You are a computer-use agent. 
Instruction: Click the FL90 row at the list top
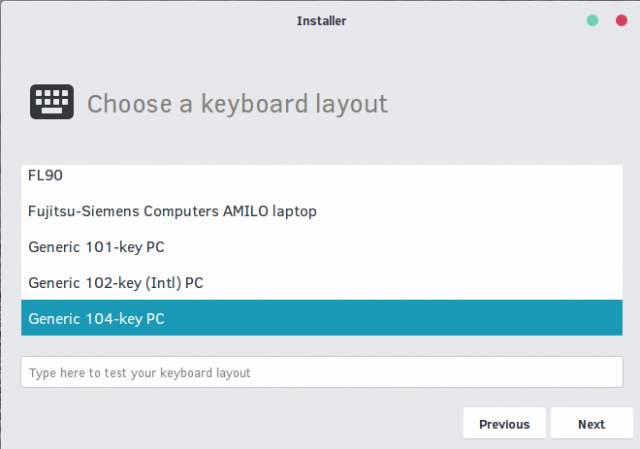tap(322, 176)
